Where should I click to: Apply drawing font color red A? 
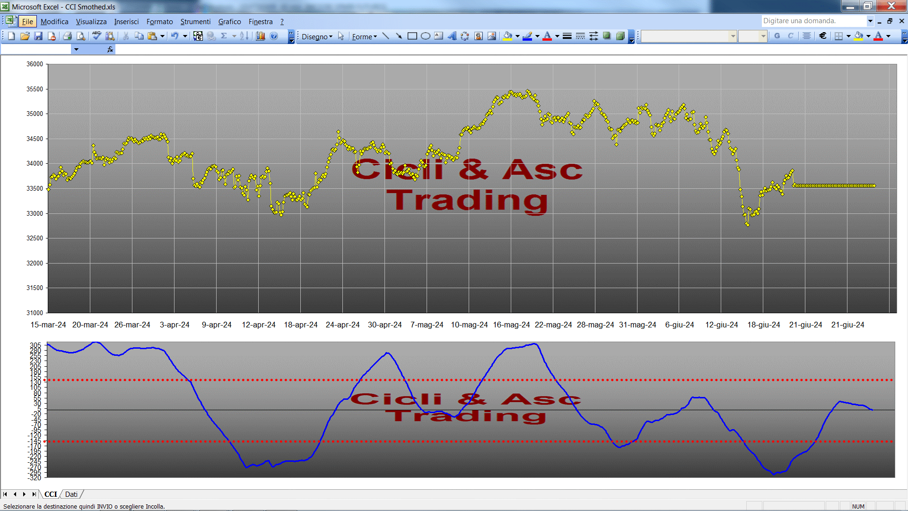(547, 36)
